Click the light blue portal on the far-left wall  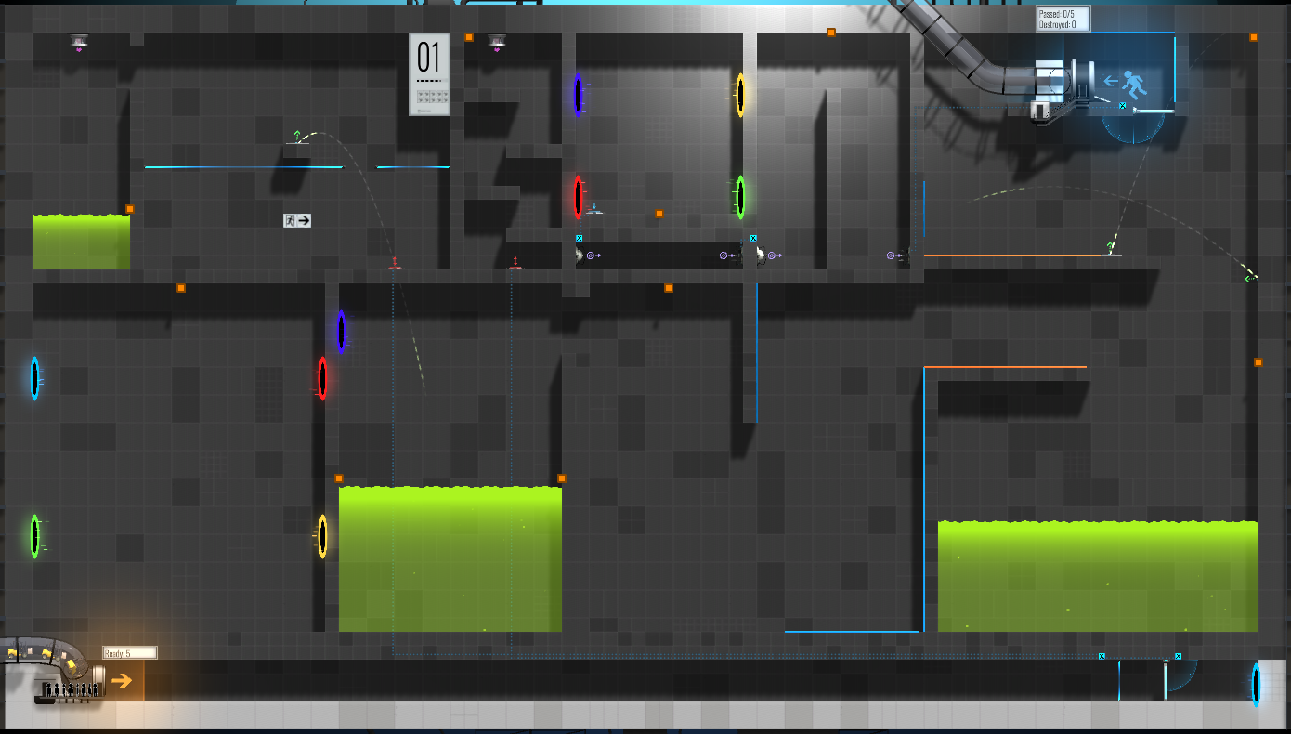(x=34, y=378)
